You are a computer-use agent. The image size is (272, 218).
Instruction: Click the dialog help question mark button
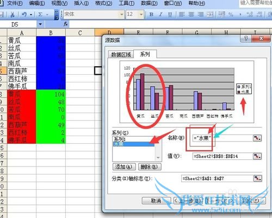[x=246, y=39]
